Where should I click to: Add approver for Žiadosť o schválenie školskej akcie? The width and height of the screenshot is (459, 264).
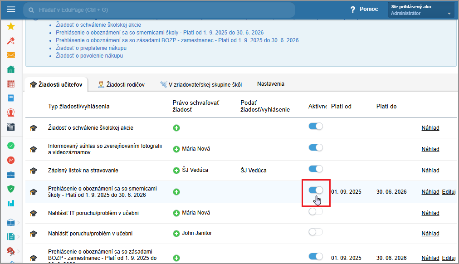click(176, 128)
